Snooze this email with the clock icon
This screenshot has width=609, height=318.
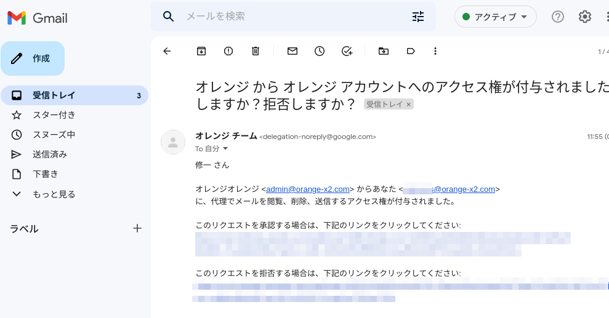[x=320, y=51]
